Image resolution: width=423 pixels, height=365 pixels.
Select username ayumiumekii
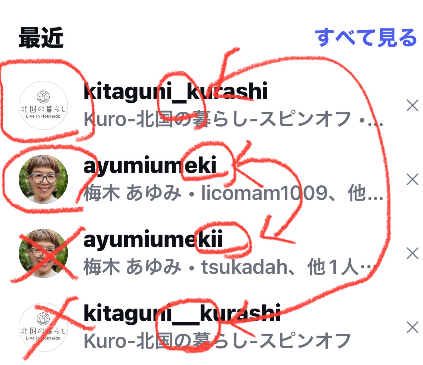pyautogui.click(x=153, y=239)
